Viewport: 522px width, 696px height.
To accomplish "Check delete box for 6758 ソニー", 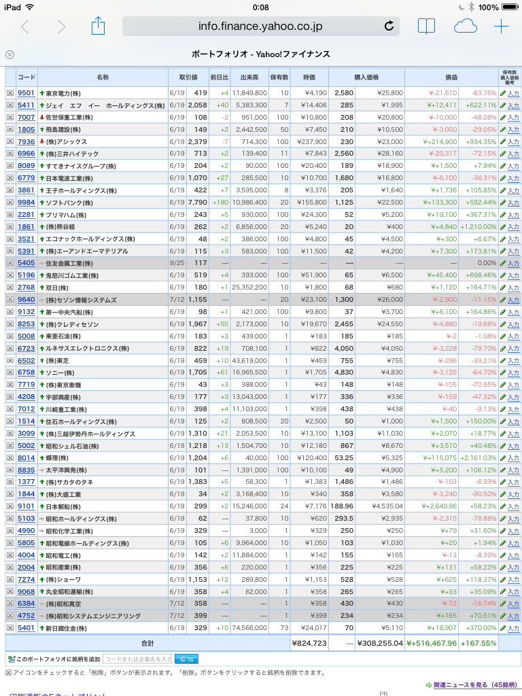I will pos(10,372).
